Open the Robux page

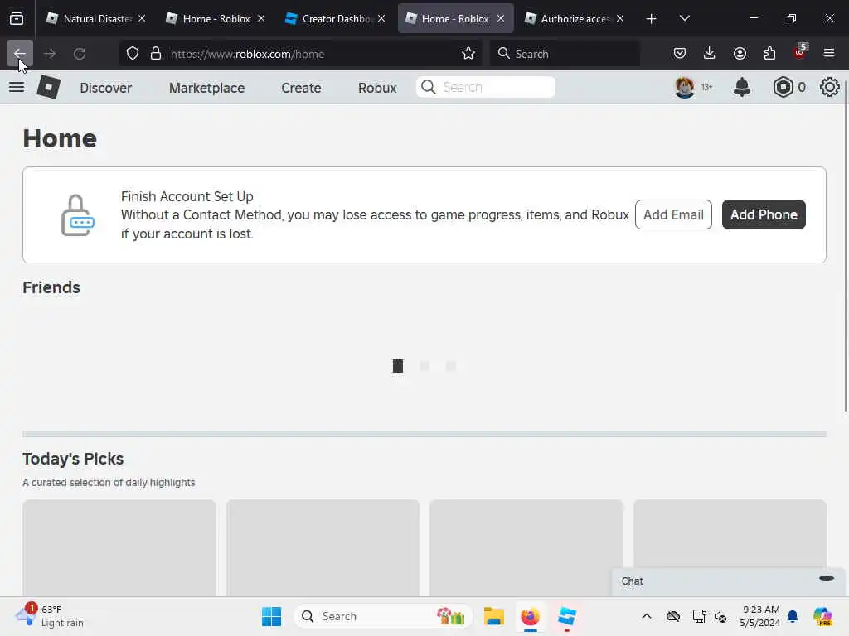click(x=377, y=88)
